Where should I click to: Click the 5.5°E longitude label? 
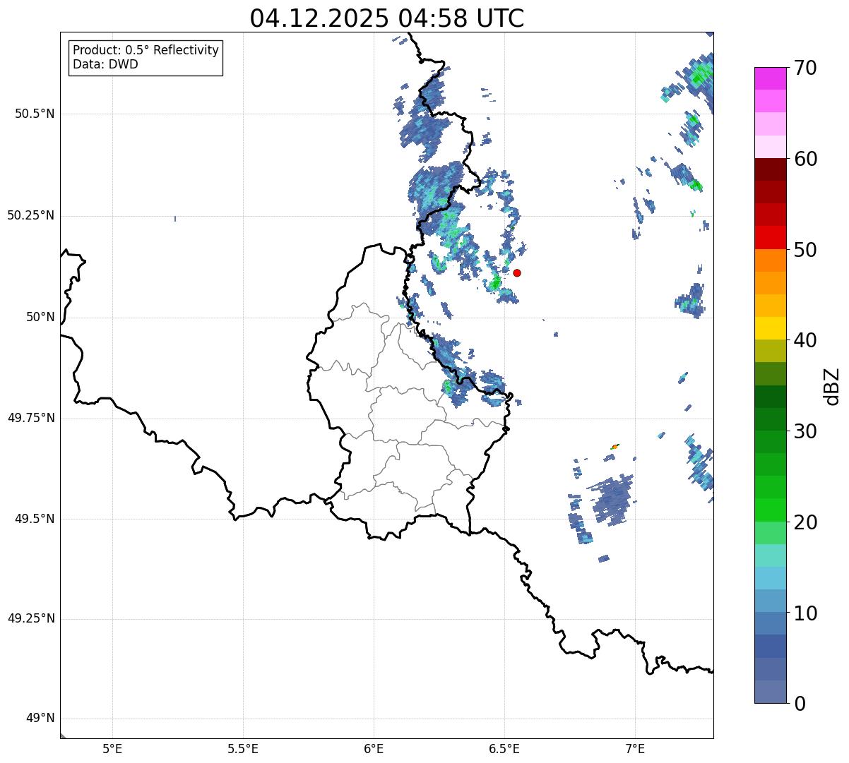coord(243,749)
